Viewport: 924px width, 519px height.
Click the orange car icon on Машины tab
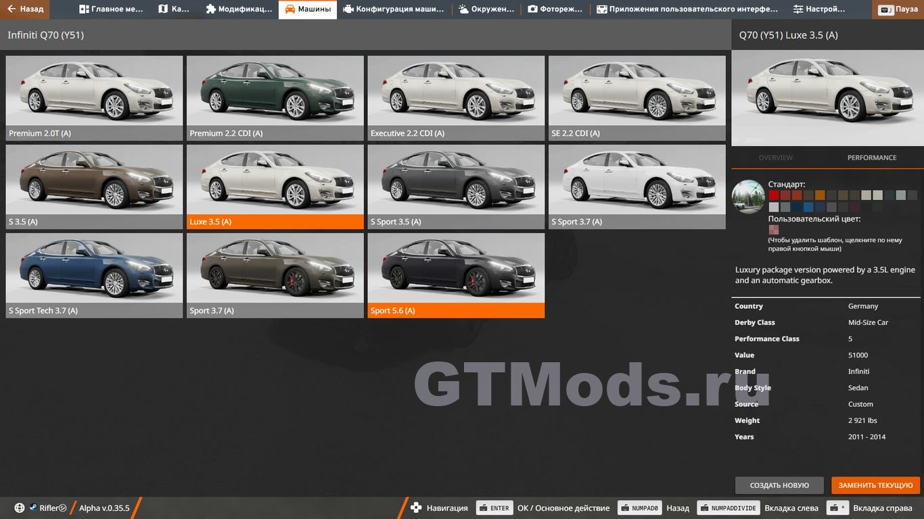point(290,9)
